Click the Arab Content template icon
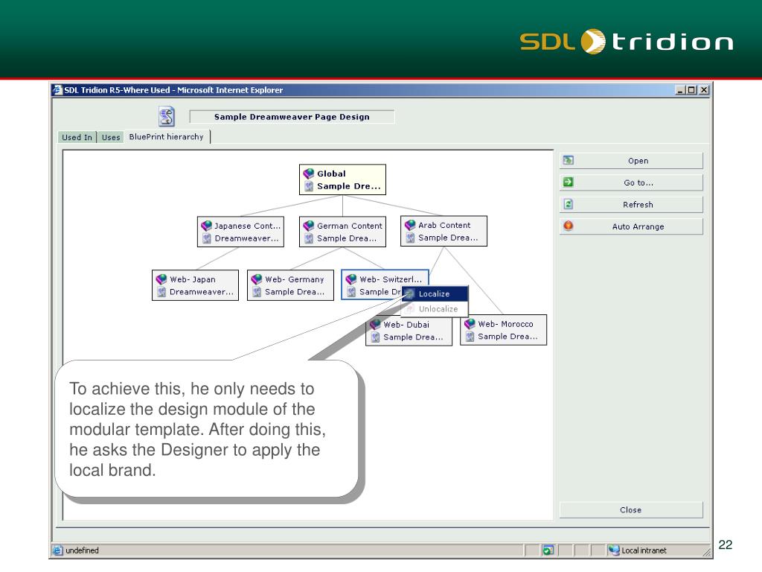 tap(410, 238)
